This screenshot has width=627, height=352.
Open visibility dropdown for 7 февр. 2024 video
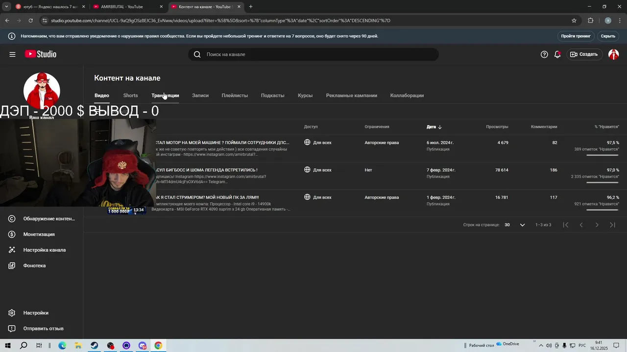click(x=318, y=170)
